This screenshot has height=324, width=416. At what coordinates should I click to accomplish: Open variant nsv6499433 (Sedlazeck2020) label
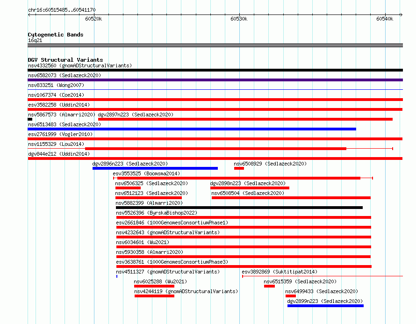coord(322,291)
